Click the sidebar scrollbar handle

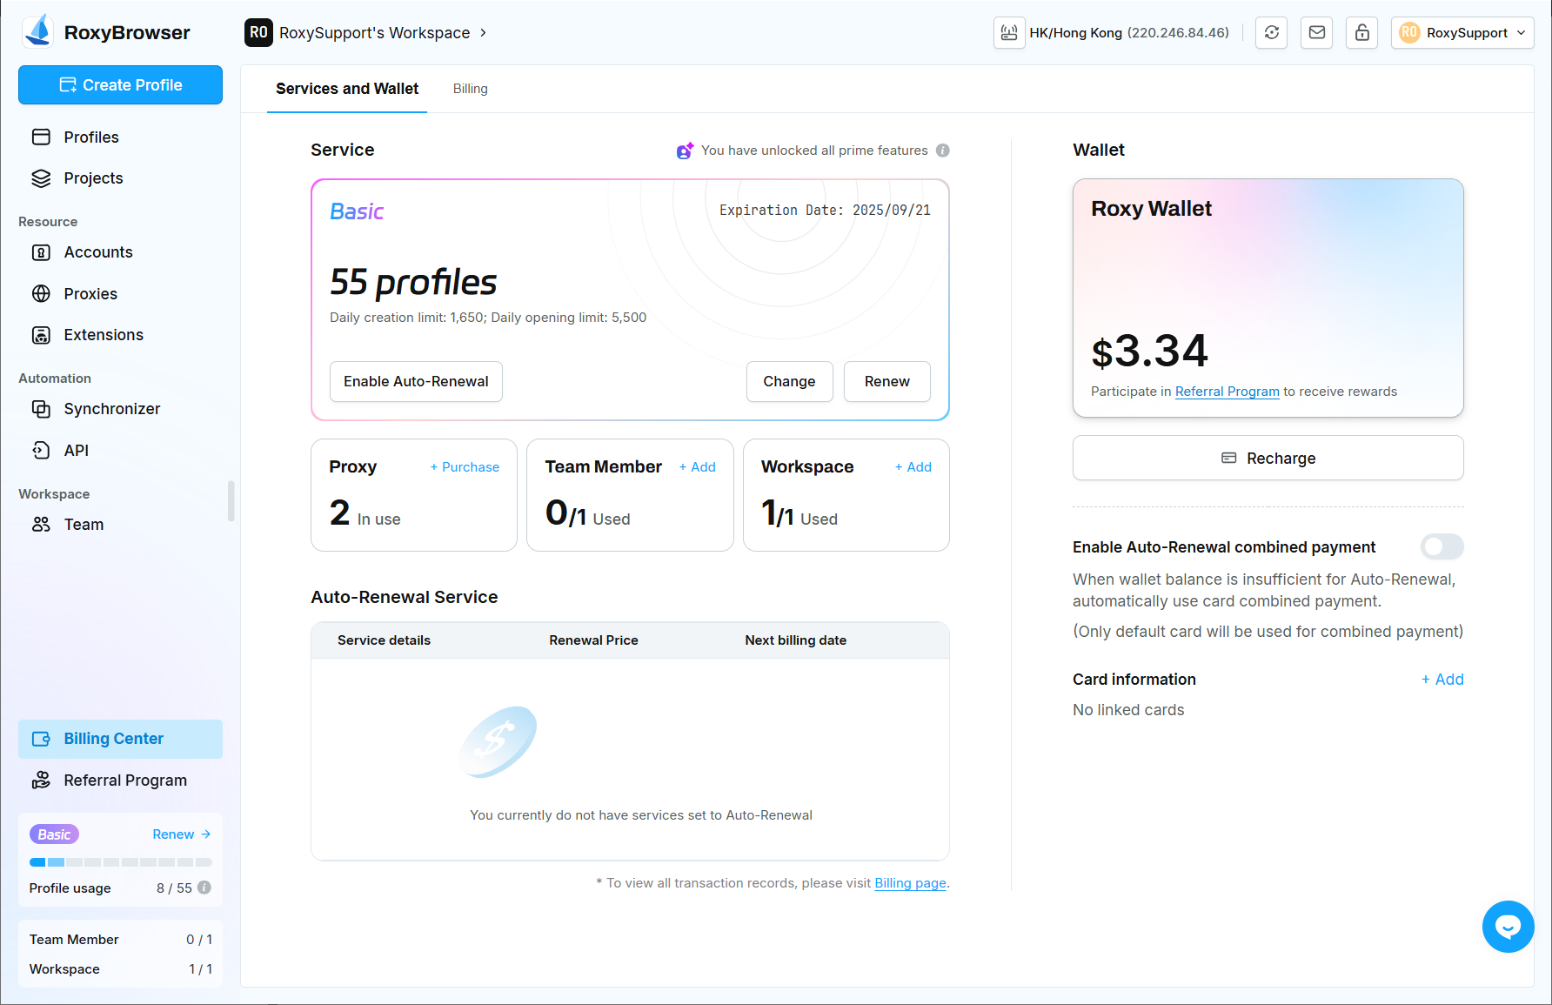(x=231, y=501)
